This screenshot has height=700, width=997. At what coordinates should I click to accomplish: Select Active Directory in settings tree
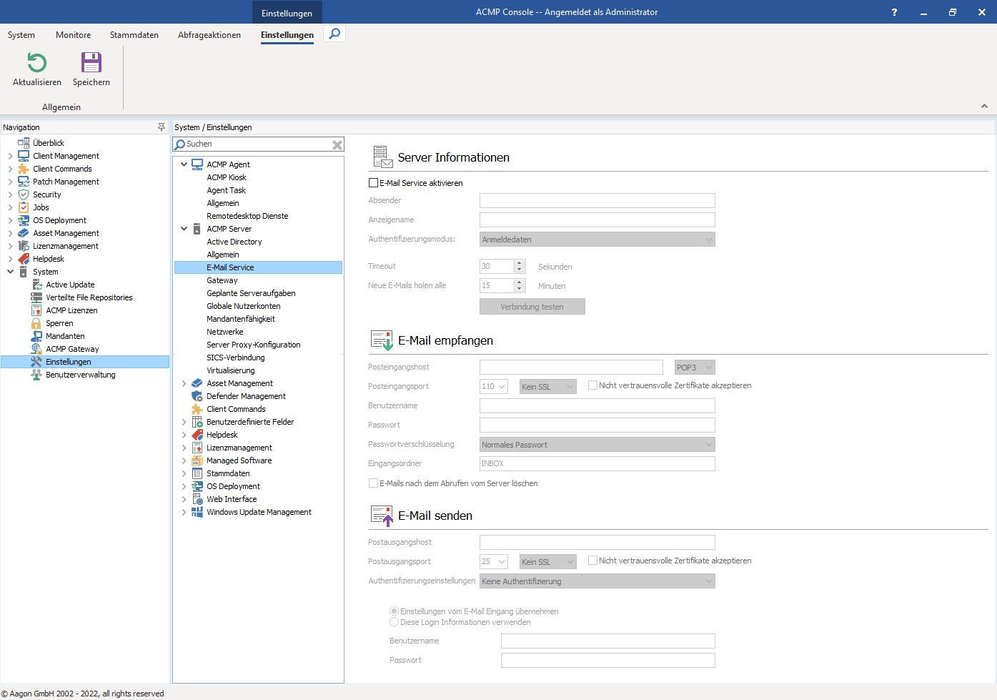pyautogui.click(x=234, y=242)
